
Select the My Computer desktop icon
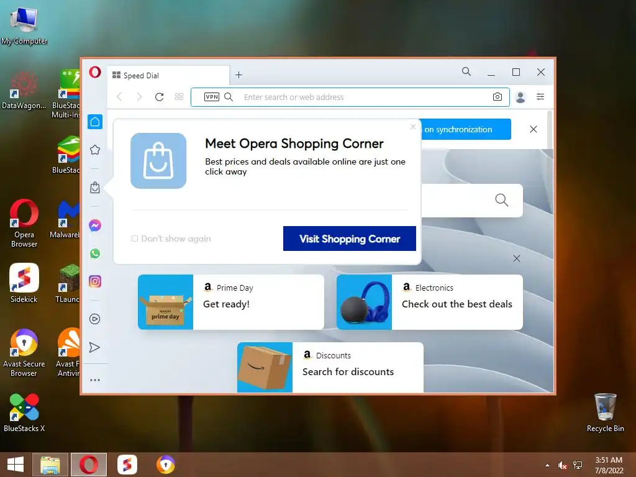click(x=24, y=26)
